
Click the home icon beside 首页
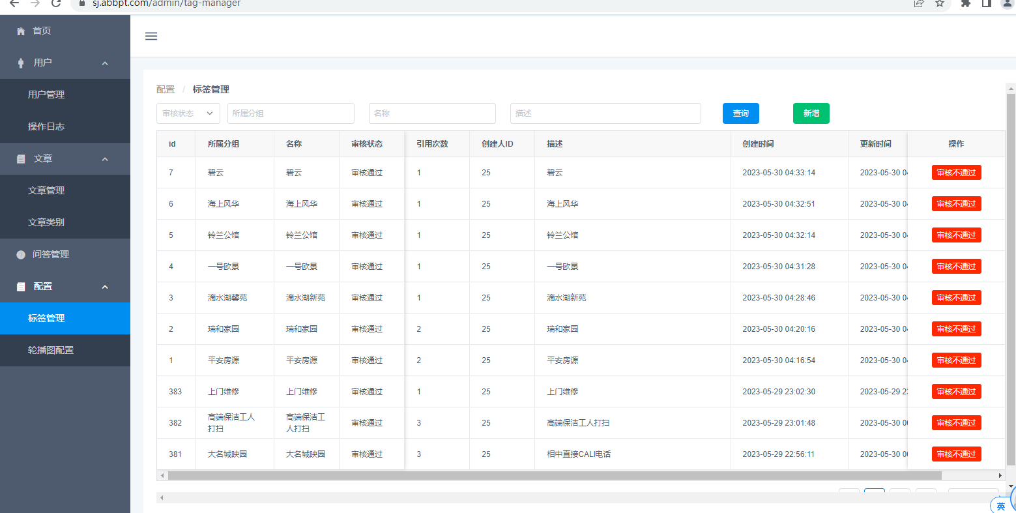(x=21, y=31)
